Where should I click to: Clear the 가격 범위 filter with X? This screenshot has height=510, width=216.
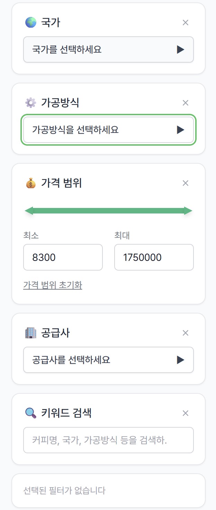coord(186,183)
